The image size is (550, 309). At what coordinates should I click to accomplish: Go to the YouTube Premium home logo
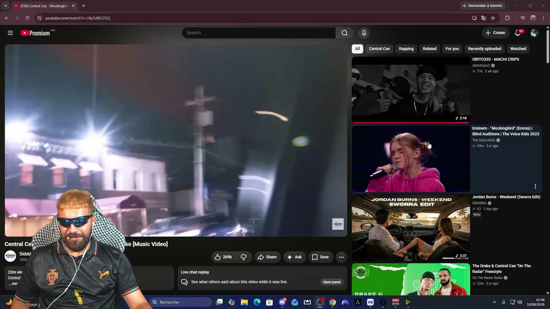tap(35, 33)
